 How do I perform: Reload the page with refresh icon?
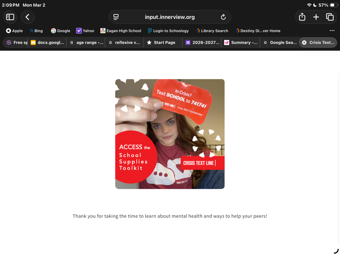click(223, 17)
